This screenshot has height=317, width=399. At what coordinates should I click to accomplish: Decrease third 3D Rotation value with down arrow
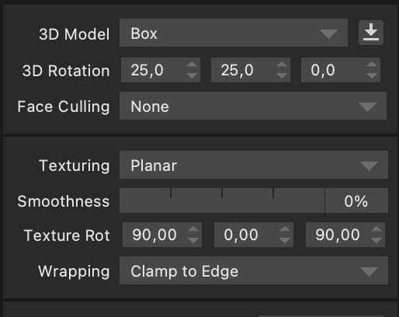pyautogui.click(x=372, y=75)
